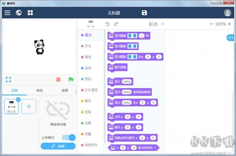Viewport: 236px width, 156px height.
Task: Open the code view panel icon
Action: coord(230,38)
